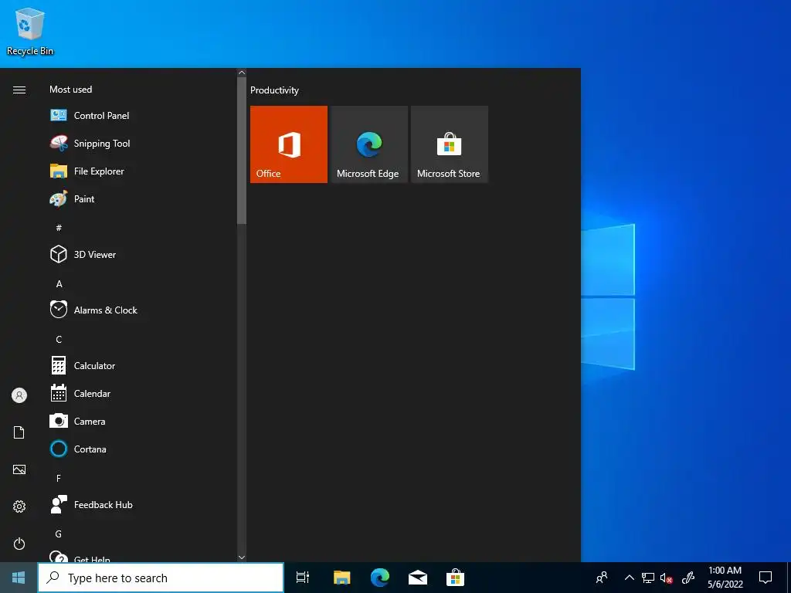Open Task View on the taskbar
Image resolution: width=791 pixels, height=593 pixels.
[303, 578]
